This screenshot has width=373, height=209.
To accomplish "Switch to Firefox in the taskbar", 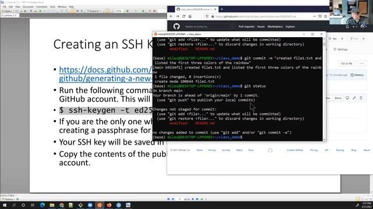I will [109, 205].
